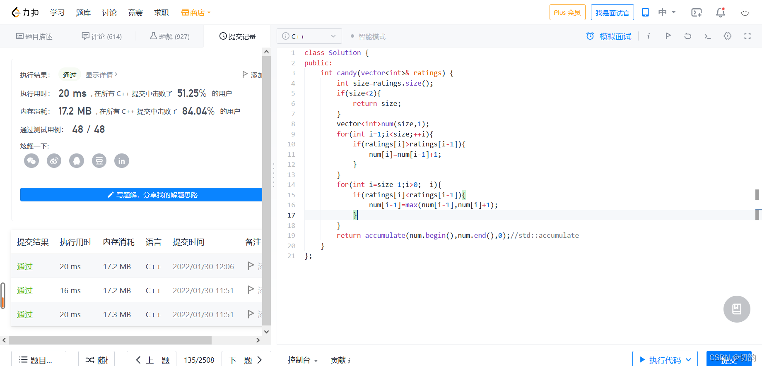Expand the 商店 store dropdown

coord(196,12)
